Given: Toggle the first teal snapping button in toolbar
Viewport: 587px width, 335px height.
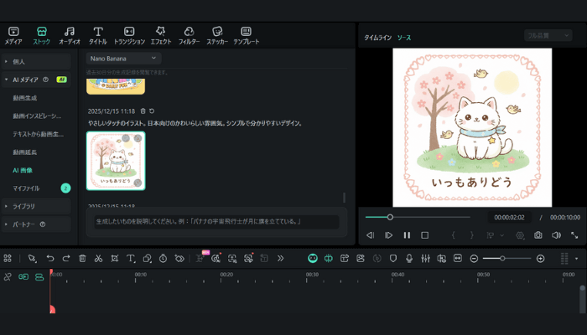Looking at the screenshot, I should click(313, 259).
